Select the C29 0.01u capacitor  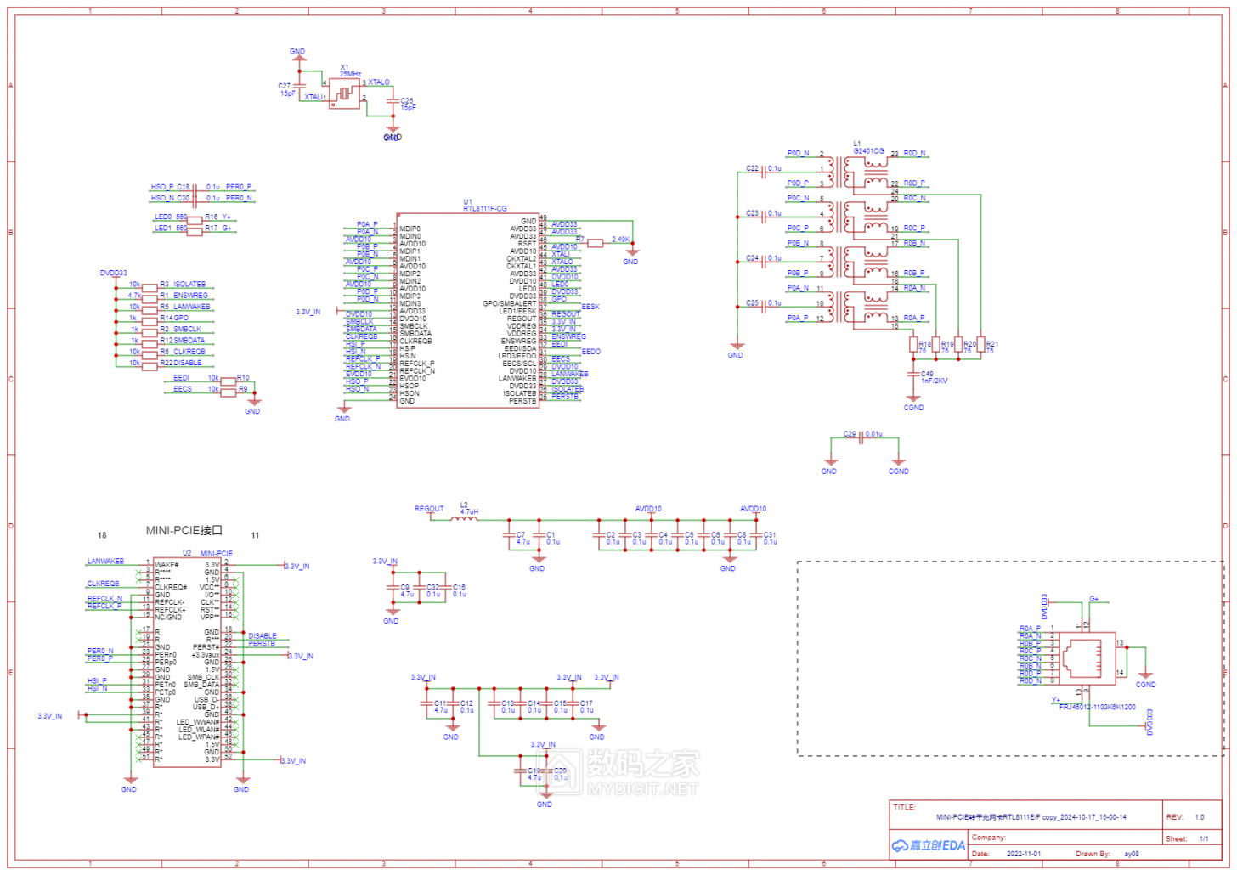(862, 438)
